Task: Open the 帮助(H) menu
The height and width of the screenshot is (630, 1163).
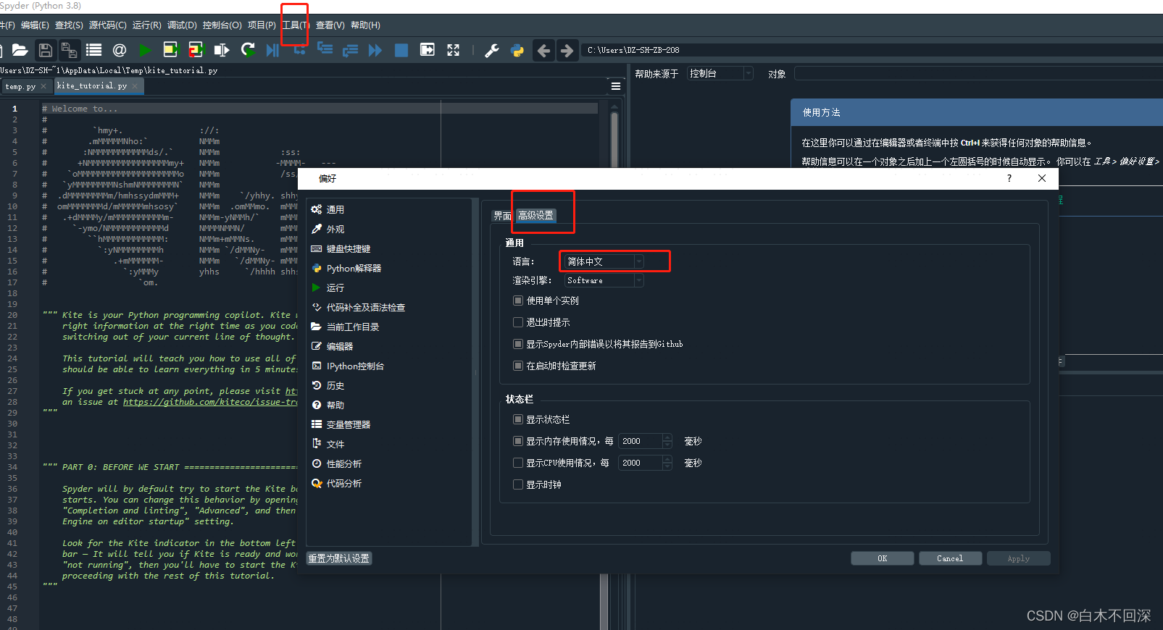Action: 365,25
